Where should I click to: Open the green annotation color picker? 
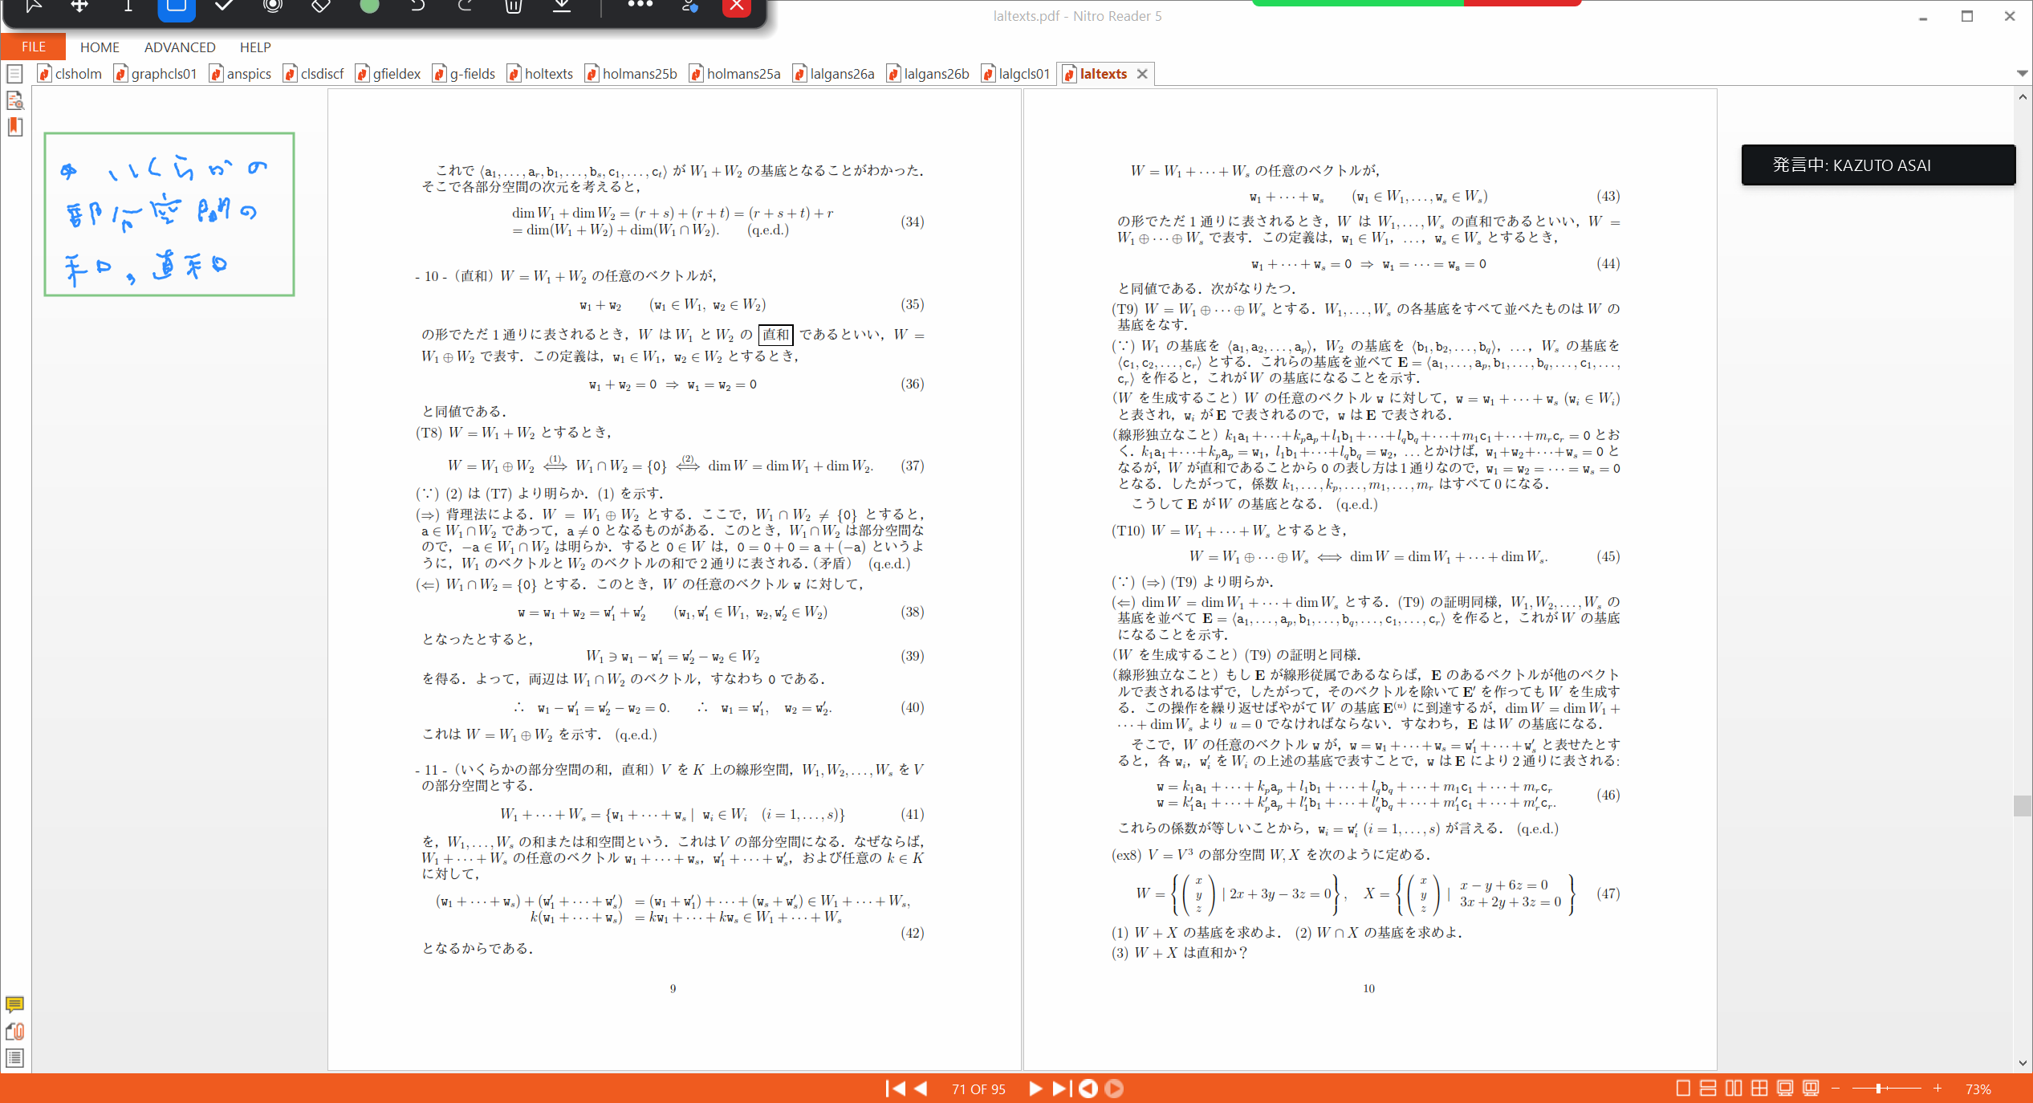[369, 6]
